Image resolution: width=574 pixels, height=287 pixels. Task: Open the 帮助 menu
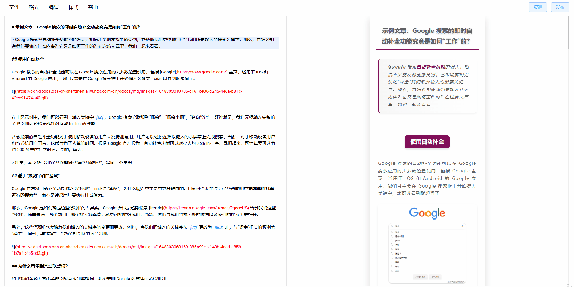click(x=93, y=7)
